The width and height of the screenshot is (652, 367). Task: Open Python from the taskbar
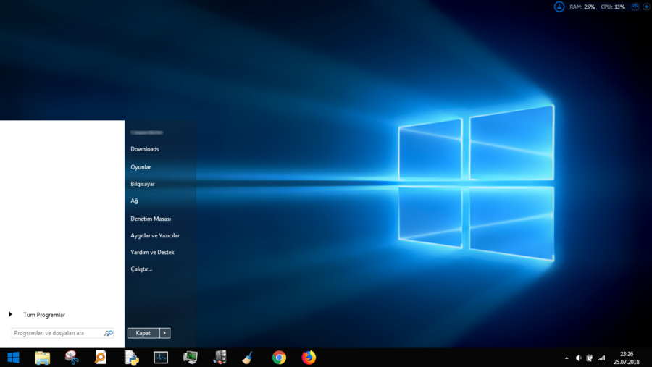[131, 358]
